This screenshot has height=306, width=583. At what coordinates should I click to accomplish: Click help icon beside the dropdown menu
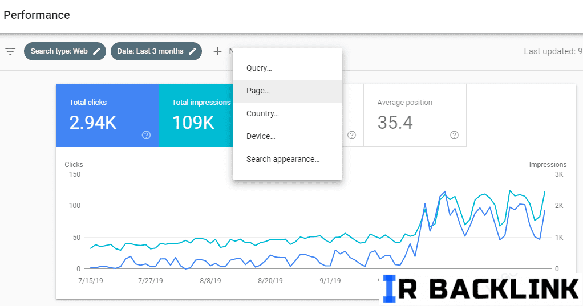point(351,135)
